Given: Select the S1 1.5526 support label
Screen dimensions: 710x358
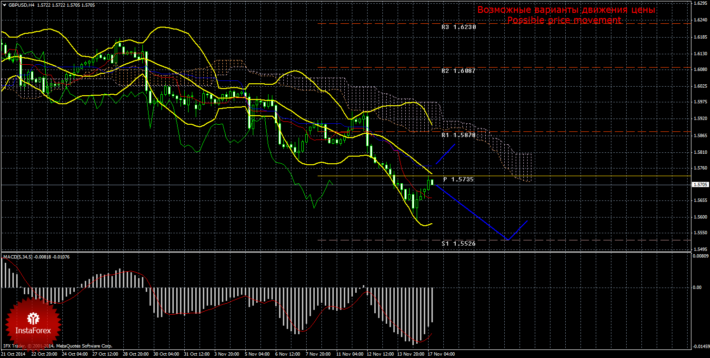Looking at the screenshot, I should (x=458, y=243).
